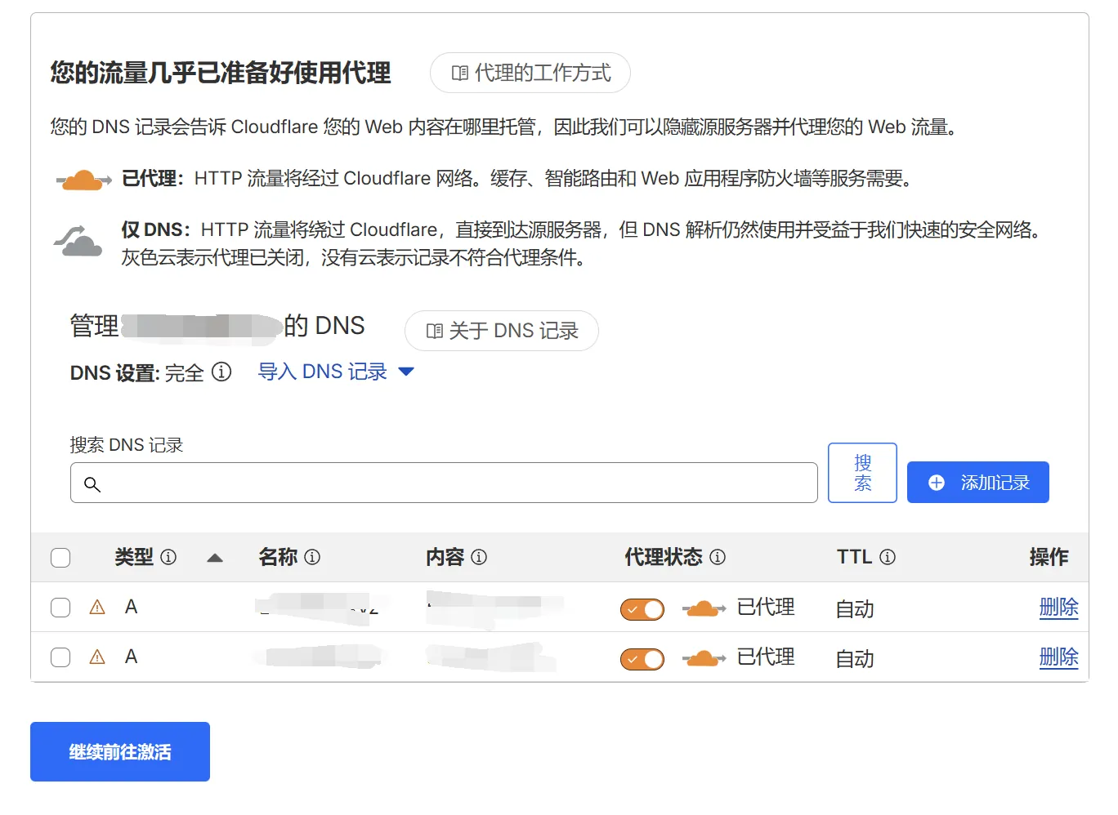The height and width of the screenshot is (815, 1118).
Task: Turn off proxy toggle on second A record
Action: click(x=642, y=659)
